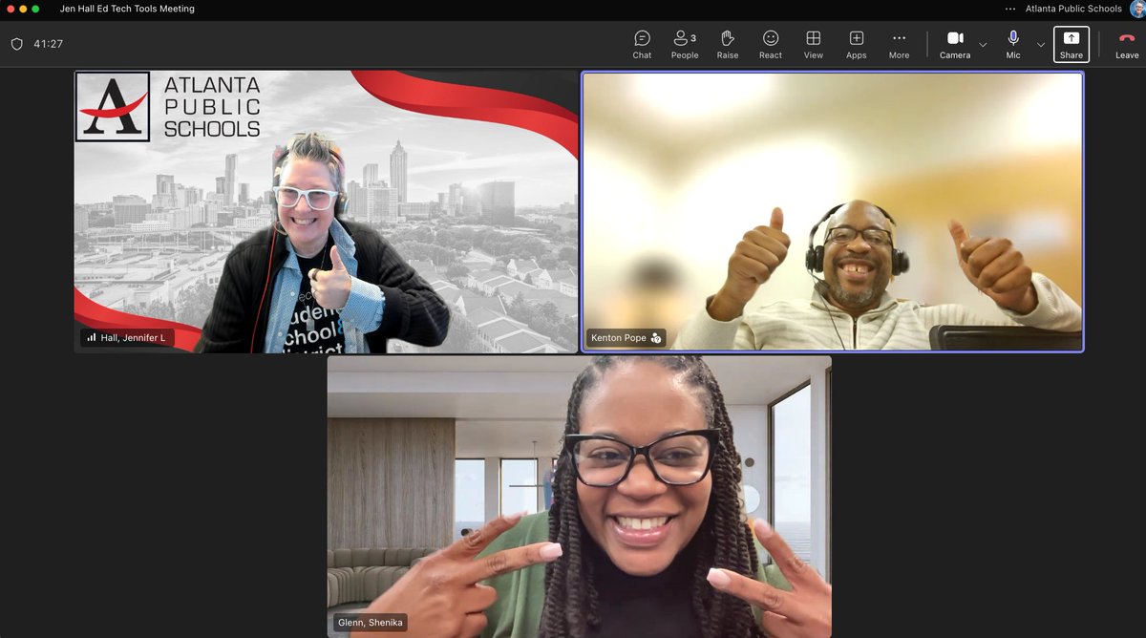This screenshot has width=1146, height=638.
Task: Click Jen Hall Ed Tech Tools Meeting title
Action: (x=127, y=9)
